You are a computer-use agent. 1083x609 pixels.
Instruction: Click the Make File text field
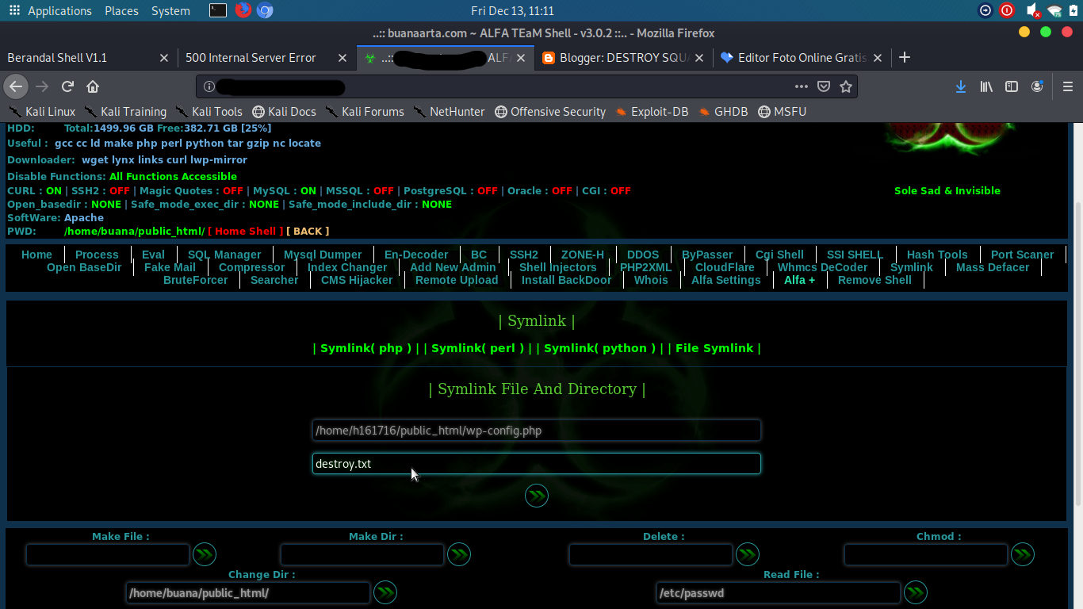click(108, 554)
